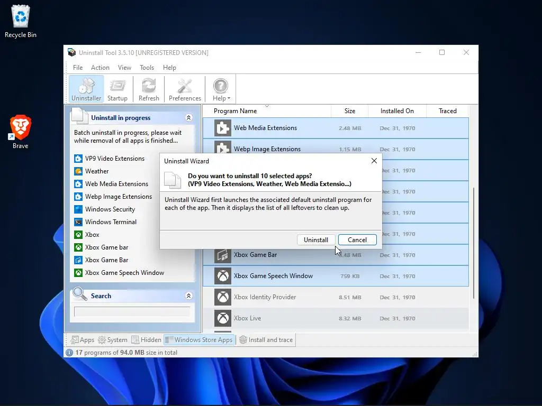Click the VP9 Video Extensions sidebar icon
Image resolution: width=542 pixels, height=406 pixels.
click(78, 159)
